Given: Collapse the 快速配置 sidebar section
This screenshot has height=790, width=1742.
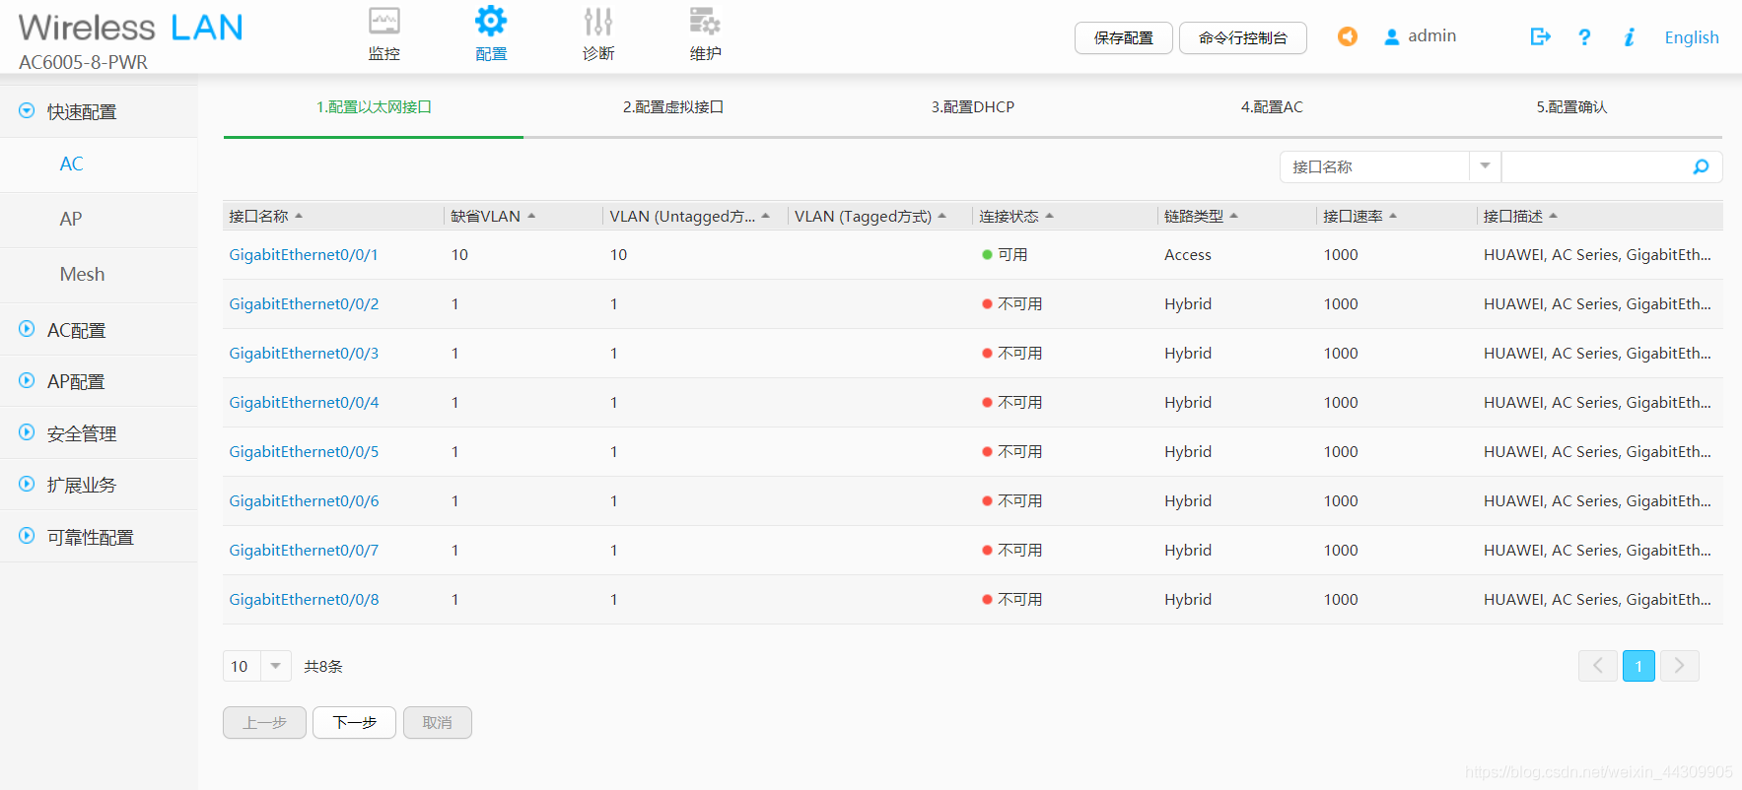Looking at the screenshot, I should pyautogui.click(x=27, y=111).
